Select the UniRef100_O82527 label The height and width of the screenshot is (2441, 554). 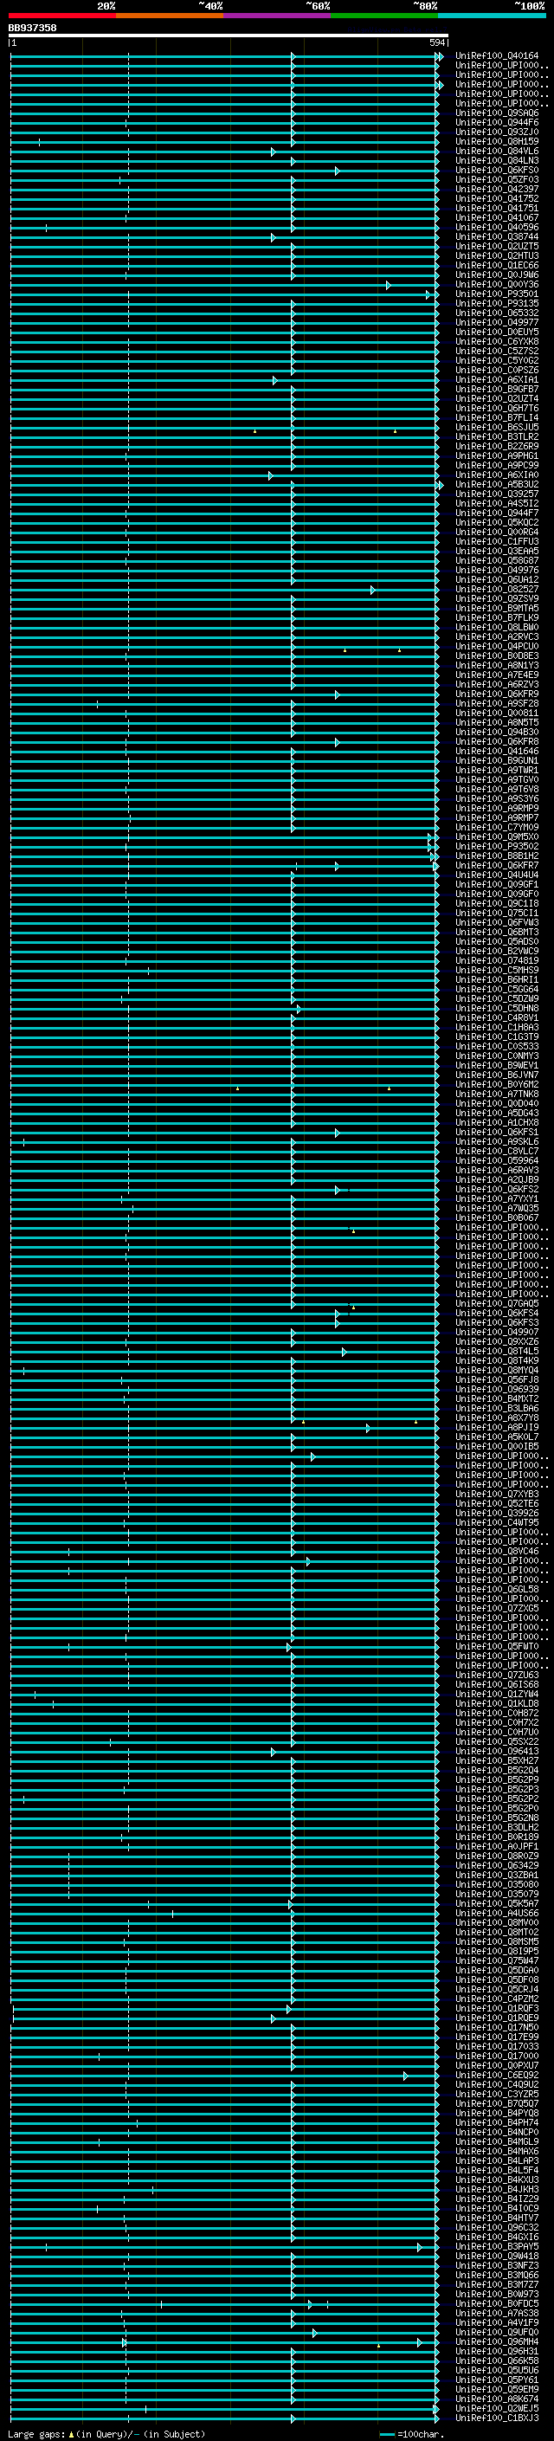497,590
